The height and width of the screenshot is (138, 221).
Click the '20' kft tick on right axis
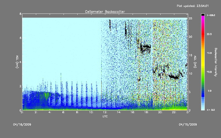click(191, 37)
